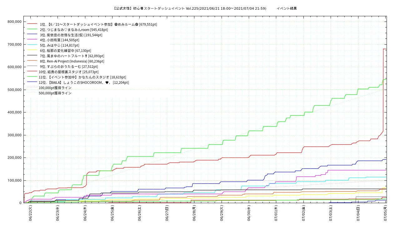Screen dimensions: 400x225
Task: Select legend entry 桜那の変化練習中
Action: (x=65, y=51)
